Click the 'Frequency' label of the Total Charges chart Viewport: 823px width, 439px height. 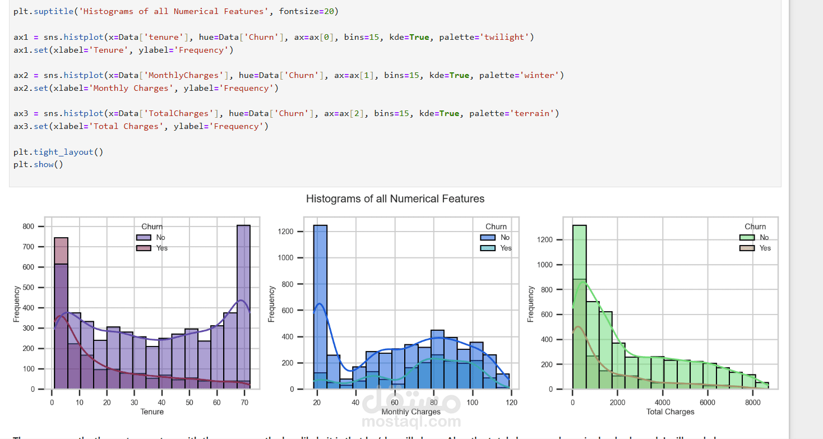(531, 304)
